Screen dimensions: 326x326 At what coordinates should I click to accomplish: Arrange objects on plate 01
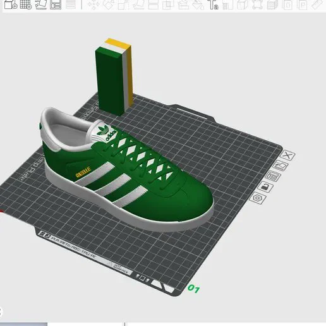[273, 176]
